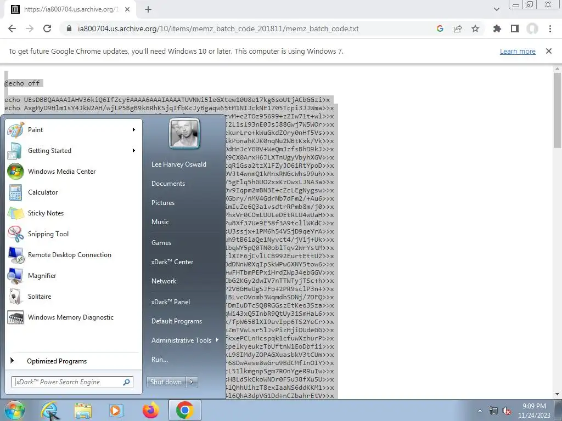Focus the xDark Power Search Engine box
This screenshot has width=562, height=421.
pyautogui.click(x=72, y=382)
